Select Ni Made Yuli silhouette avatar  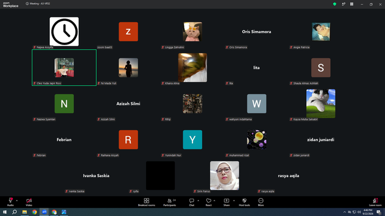coord(128,68)
